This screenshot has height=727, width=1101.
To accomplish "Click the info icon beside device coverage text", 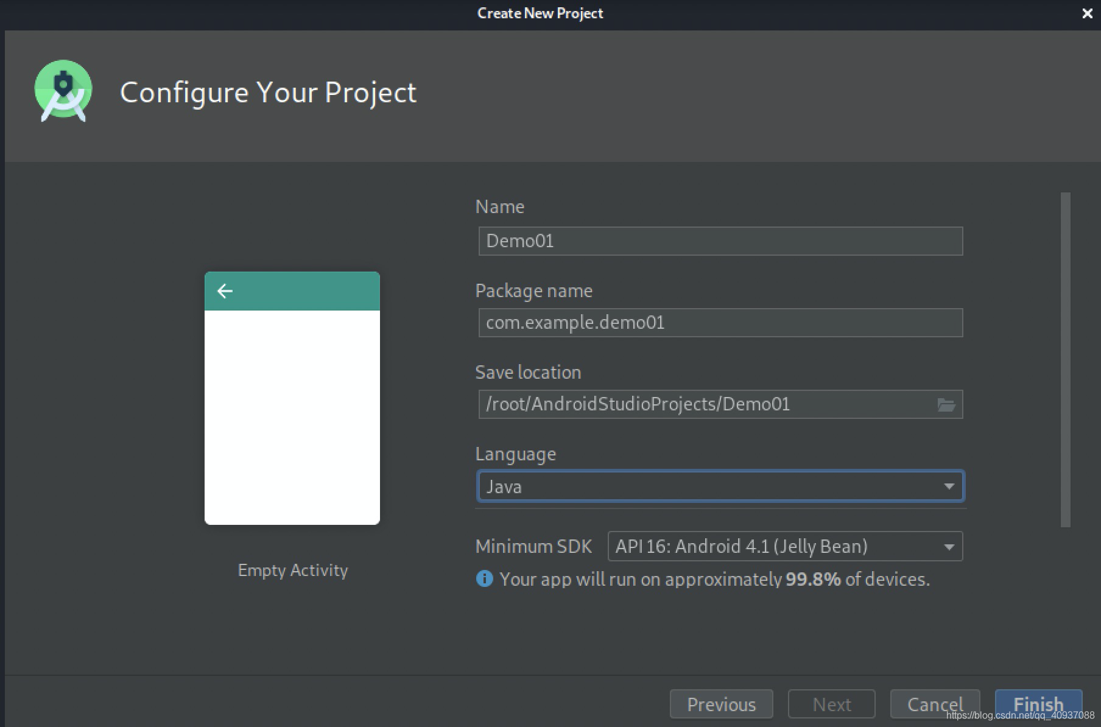I will coord(484,578).
